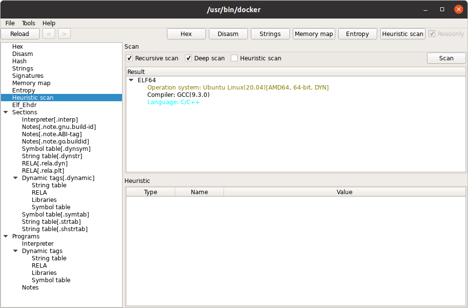The height and width of the screenshot is (308, 468).
Task: Open the Entropy view
Action: (x=357, y=34)
